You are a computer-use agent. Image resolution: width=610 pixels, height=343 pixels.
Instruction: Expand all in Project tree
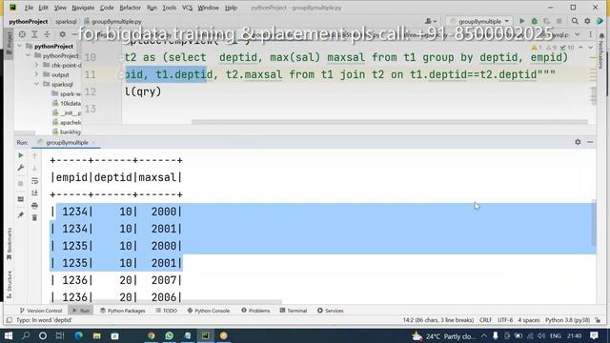point(34,34)
